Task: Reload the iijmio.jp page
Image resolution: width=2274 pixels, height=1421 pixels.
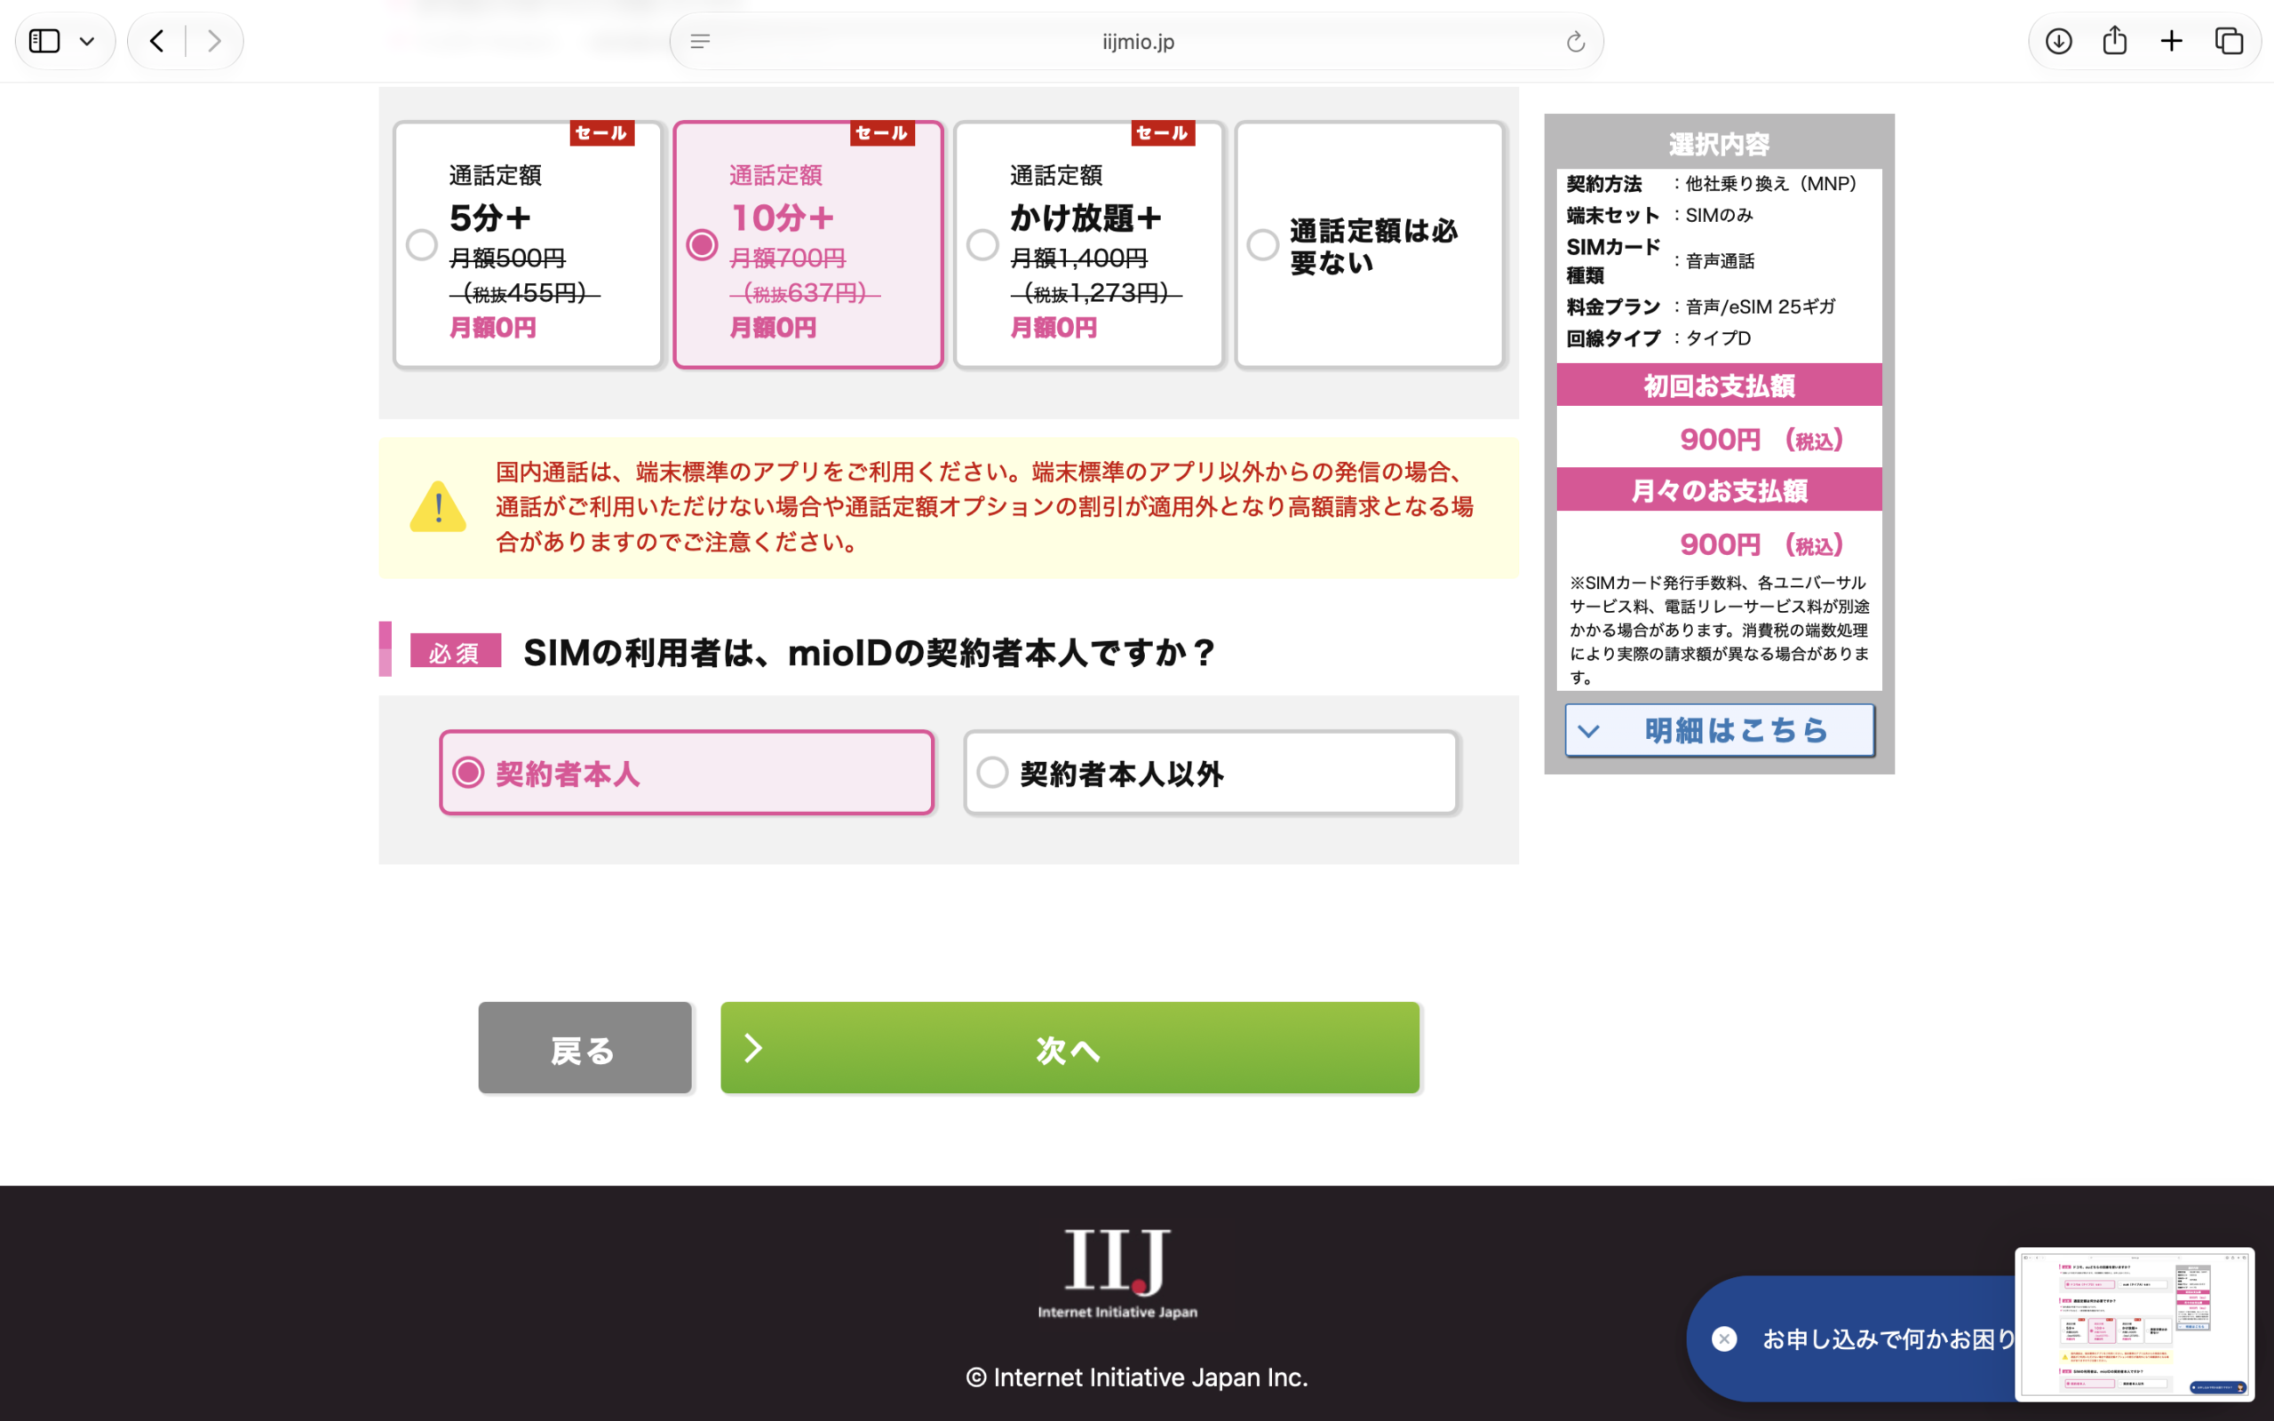Action: [1576, 42]
